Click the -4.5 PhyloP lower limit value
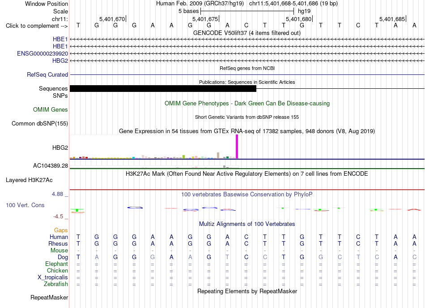Screen dimensions: 425x308 (58, 217)
